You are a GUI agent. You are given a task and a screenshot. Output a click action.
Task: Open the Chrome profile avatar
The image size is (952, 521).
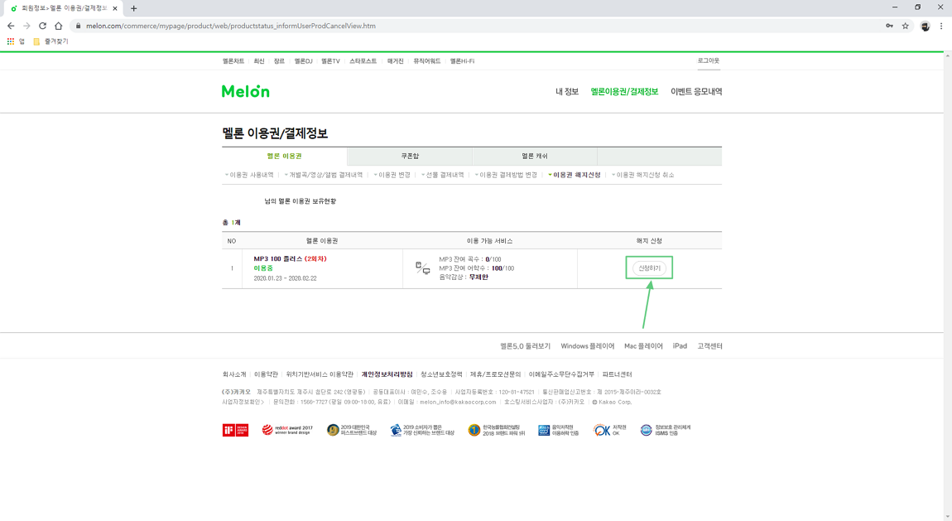tap(925, 27)
